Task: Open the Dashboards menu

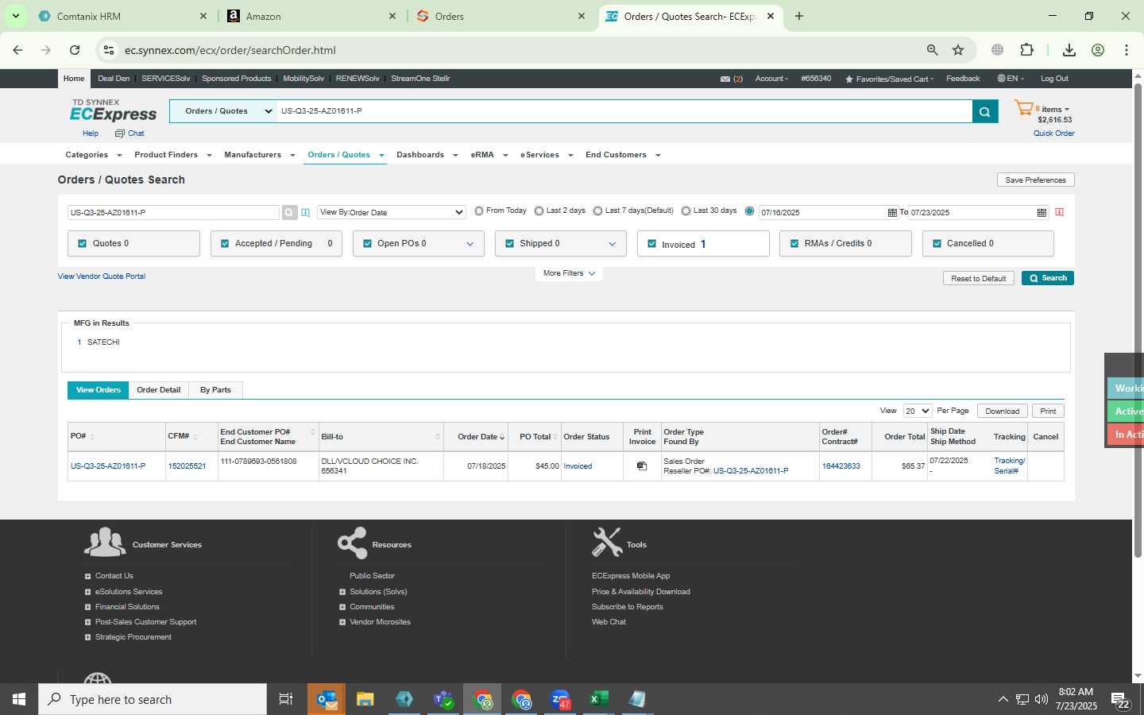Action: coord(427,155)
